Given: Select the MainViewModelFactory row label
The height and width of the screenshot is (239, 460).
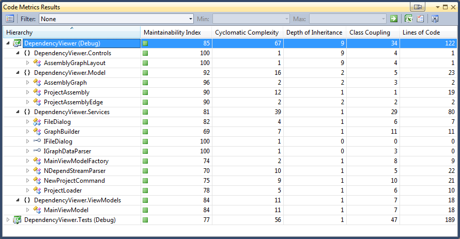Looking at the screenshot, I should coord(76,161).
